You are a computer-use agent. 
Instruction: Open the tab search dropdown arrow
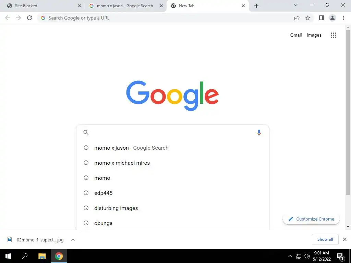(x=296, y=5)
